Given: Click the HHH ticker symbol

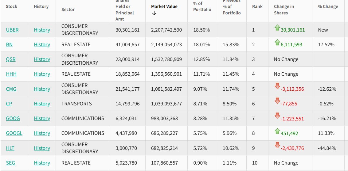Looking at the screenshot, I should click(11, 74).
